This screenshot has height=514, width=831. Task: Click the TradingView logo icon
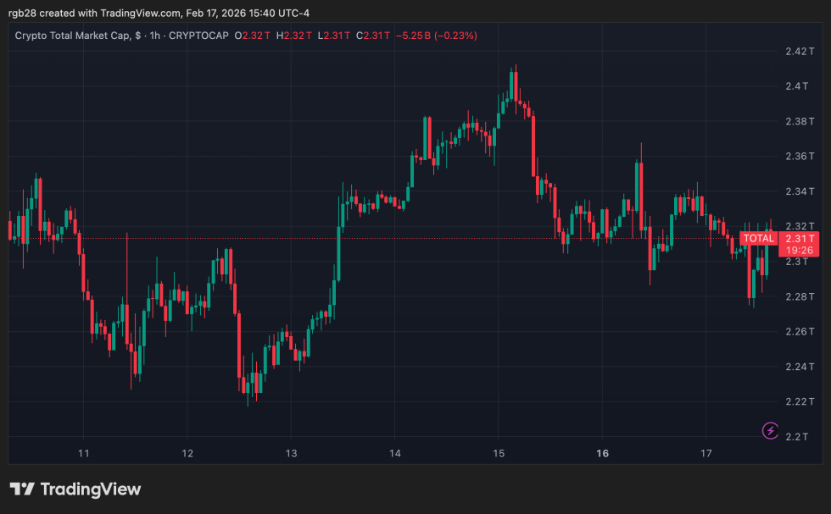click(22, 489)
